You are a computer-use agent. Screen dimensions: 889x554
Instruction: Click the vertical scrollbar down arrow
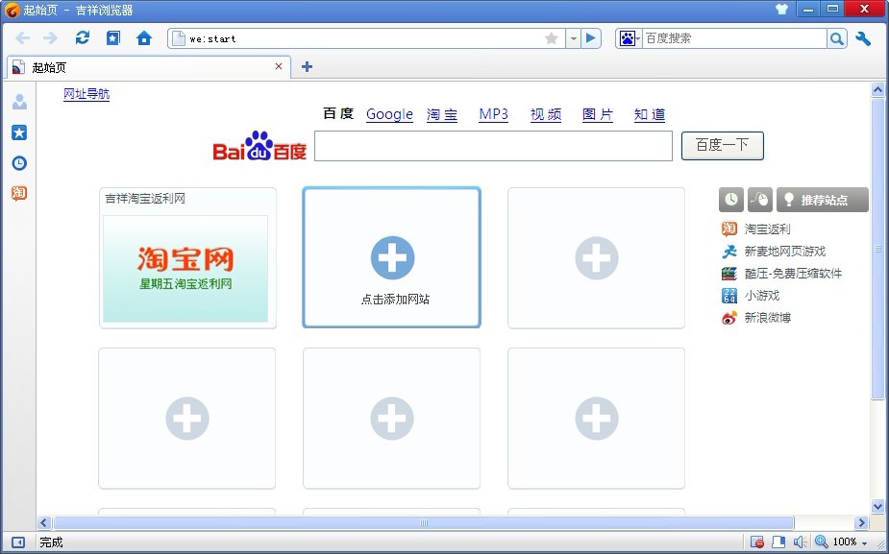877,506
